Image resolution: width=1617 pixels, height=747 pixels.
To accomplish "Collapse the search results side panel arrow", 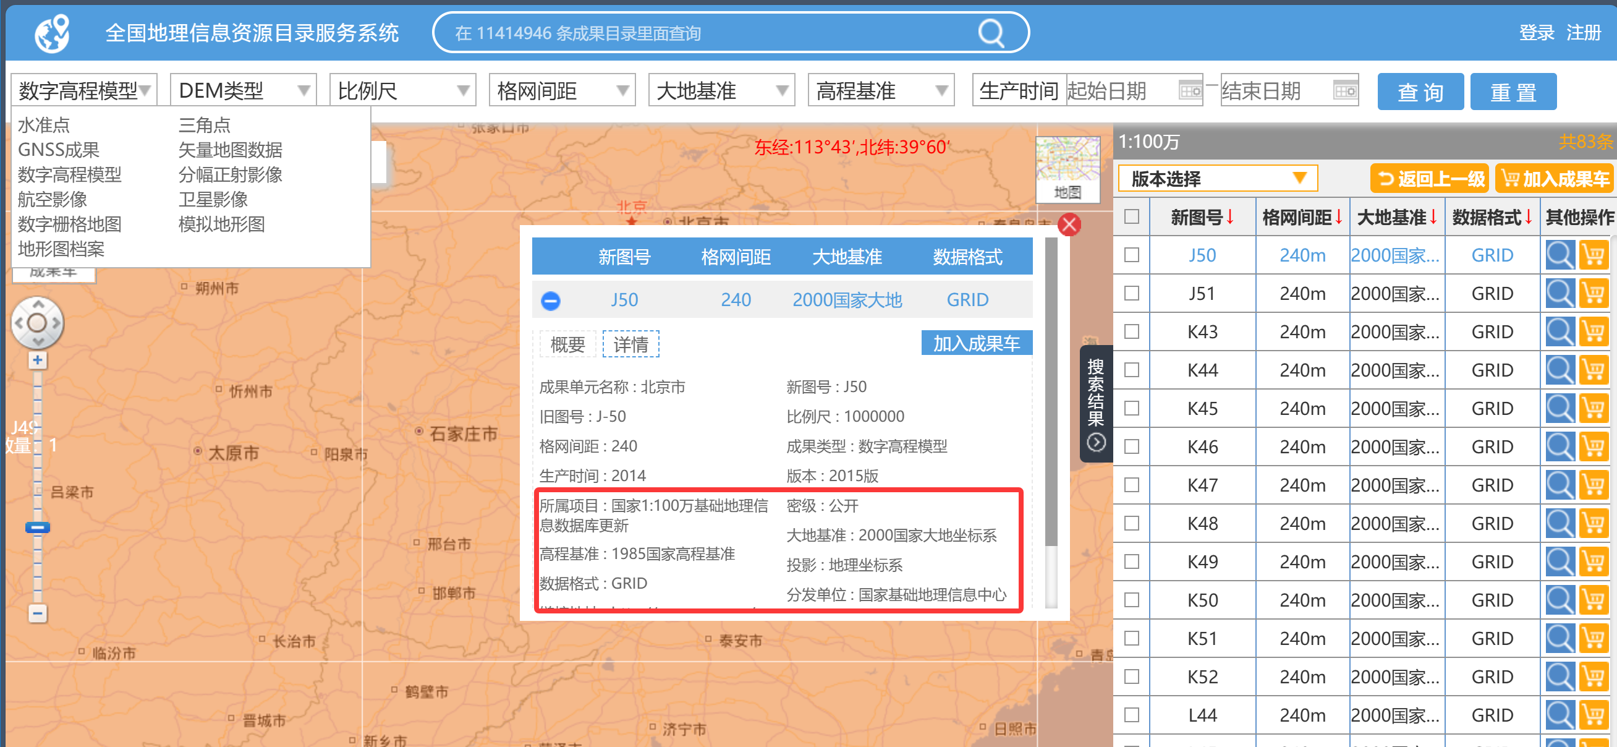I will coord(1096,443).
